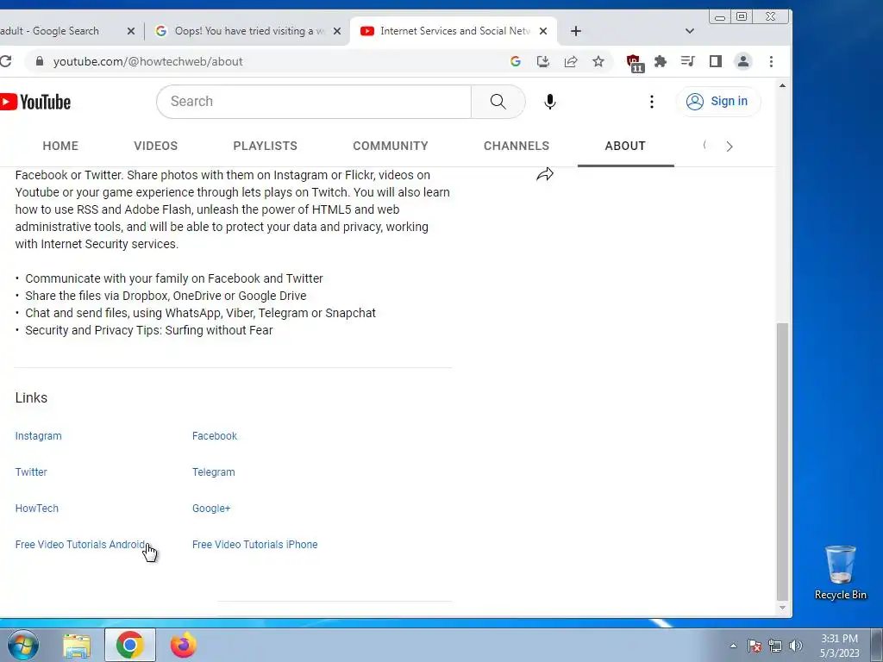Open YouTube settings three-dot menu
Viewport: 883px width, 662px height.
click(652, 102)
